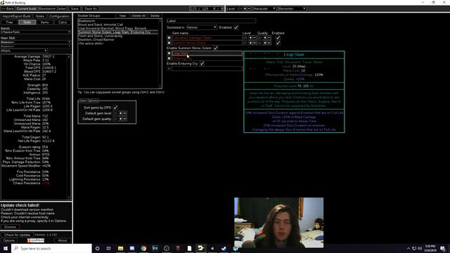Open the Main Skill Bladestorm dropdown
450x253 pixels.
pyautogui.click(x=36, y=42)
